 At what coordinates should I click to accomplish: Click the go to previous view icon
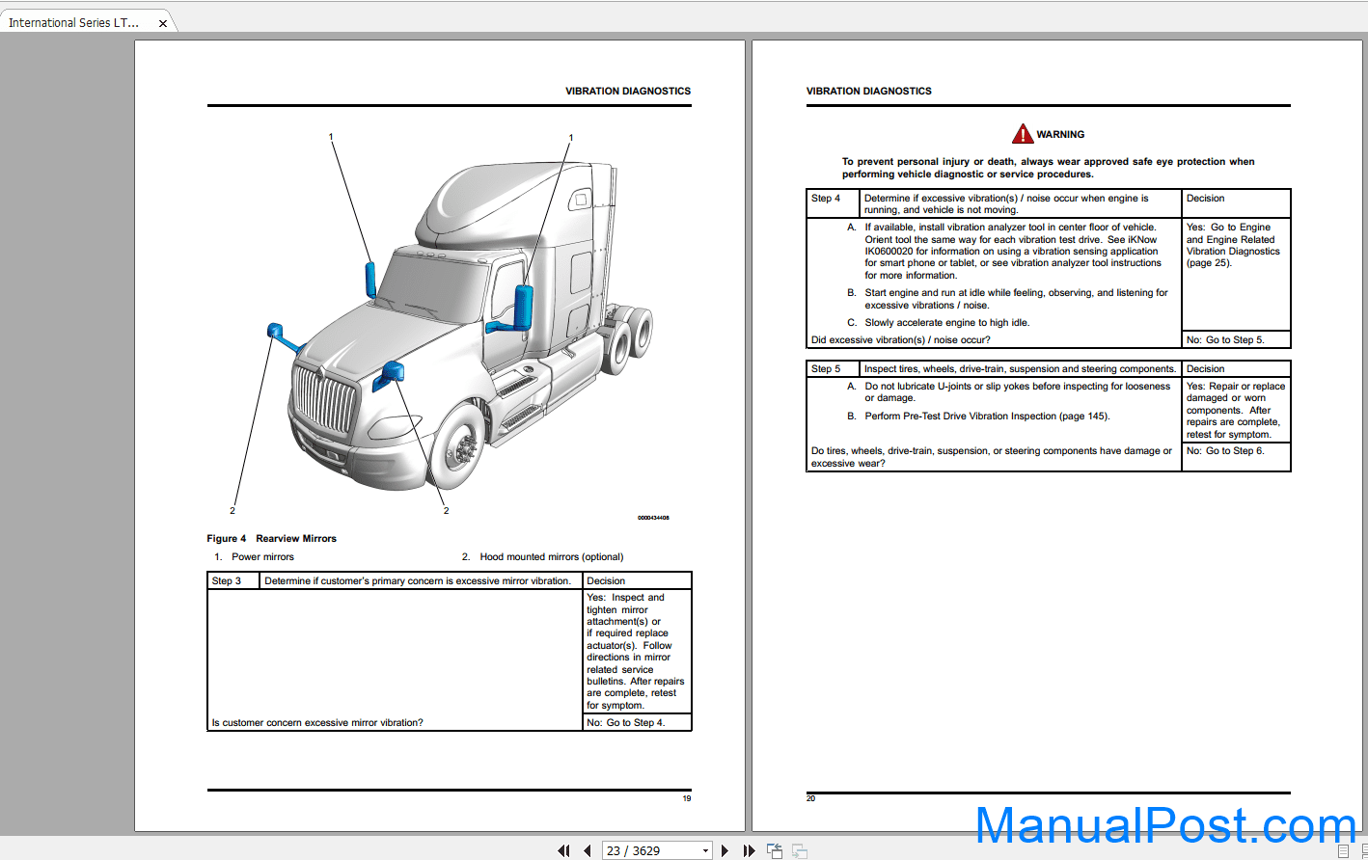(775, 850)
